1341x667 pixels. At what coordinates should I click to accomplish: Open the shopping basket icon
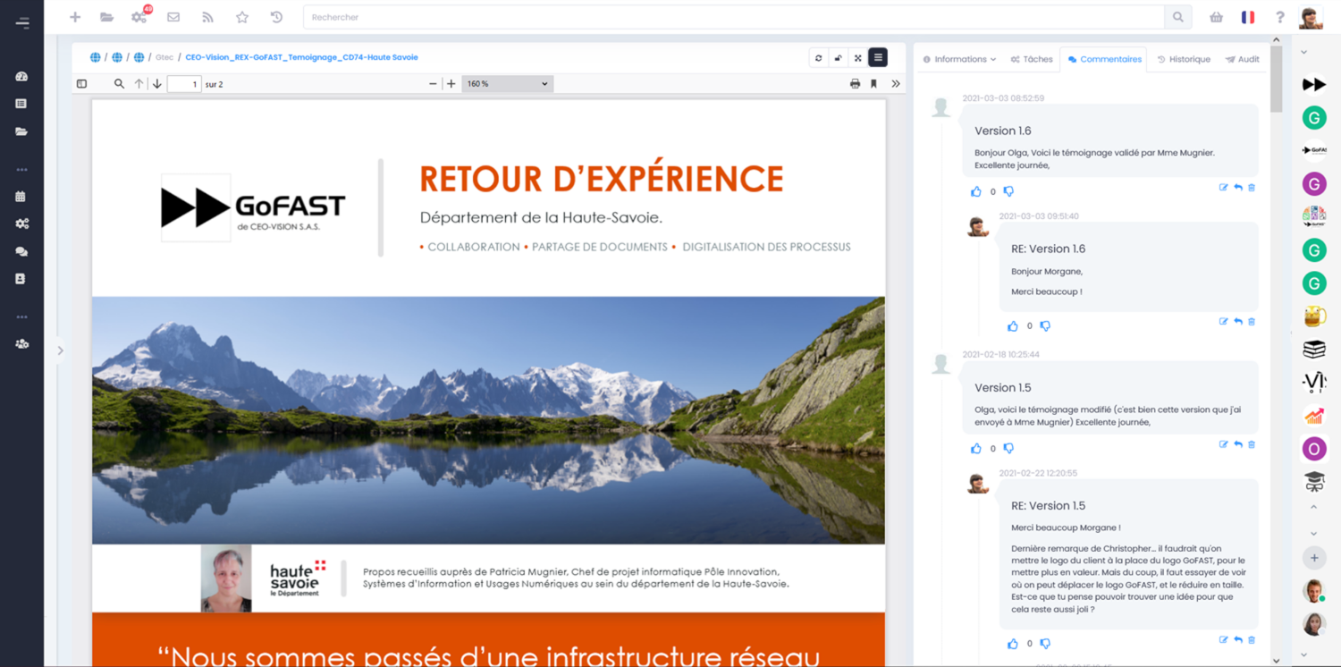[x=1216, y=17]
